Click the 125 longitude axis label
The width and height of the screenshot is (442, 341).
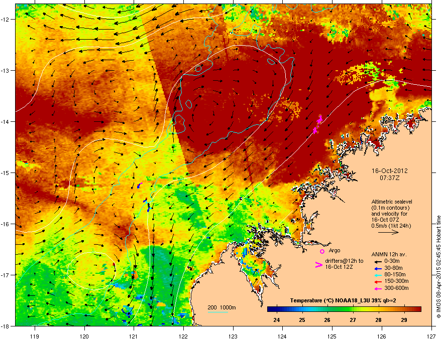tap(332, 336)
